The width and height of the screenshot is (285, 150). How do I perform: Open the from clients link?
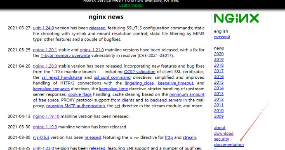click(x=122, y=100)
